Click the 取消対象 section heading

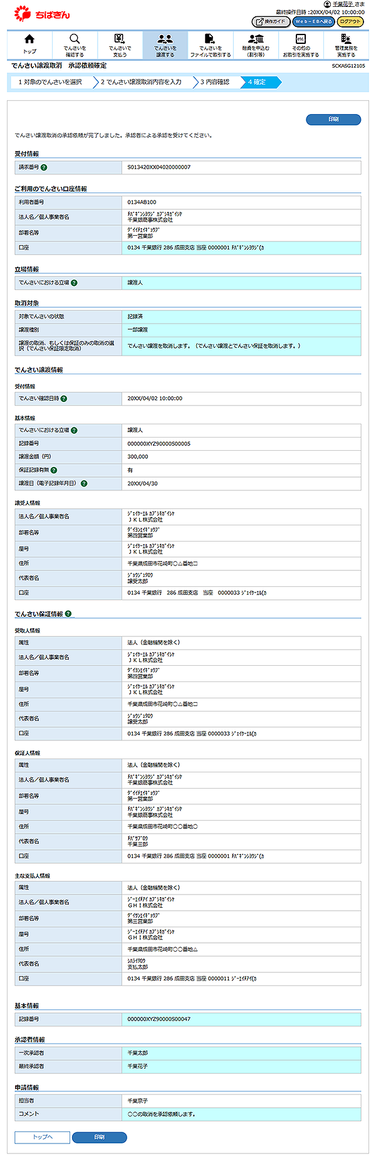[x=27, y=303]
